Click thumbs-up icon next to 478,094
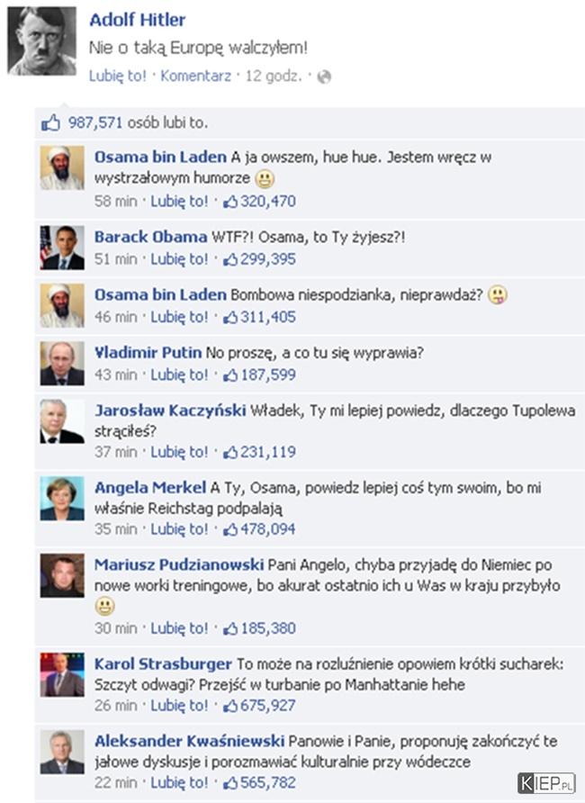 (x=230, y=529)
